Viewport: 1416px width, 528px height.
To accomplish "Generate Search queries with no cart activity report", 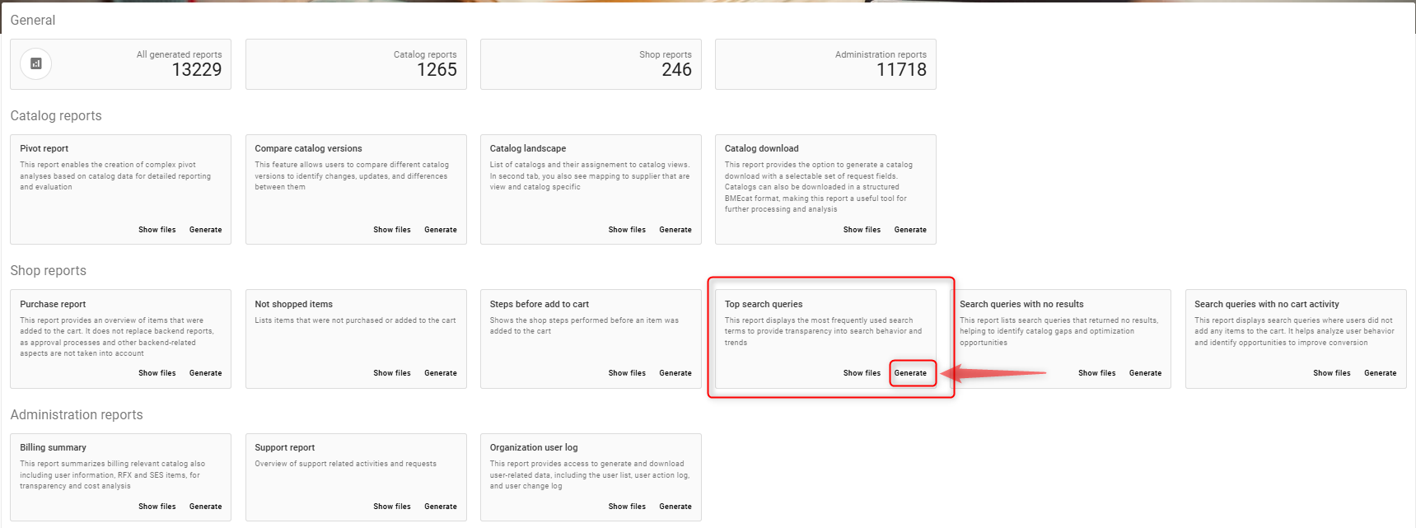I will [1380, 373].
